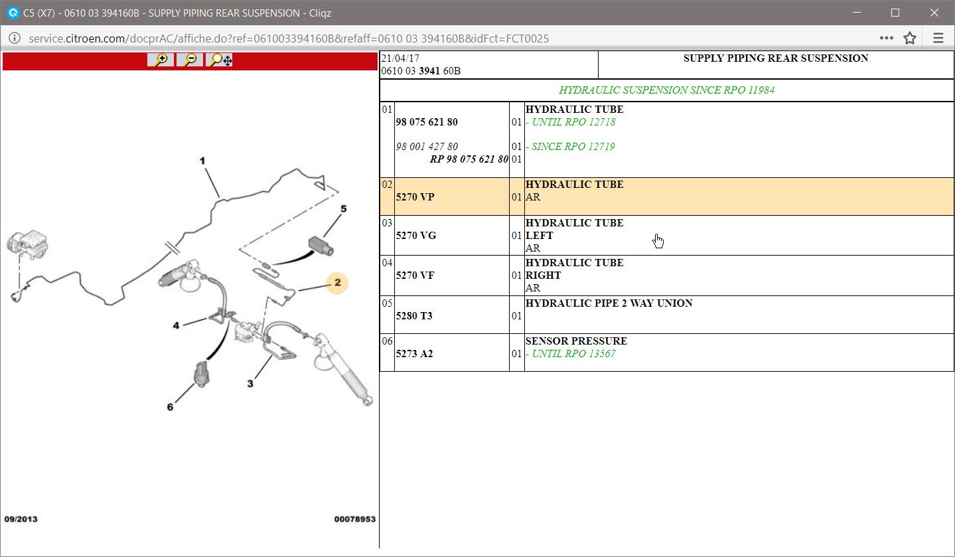Click part number 5270 VF
Screen dimensions: 955x557
tap(415, 276)
